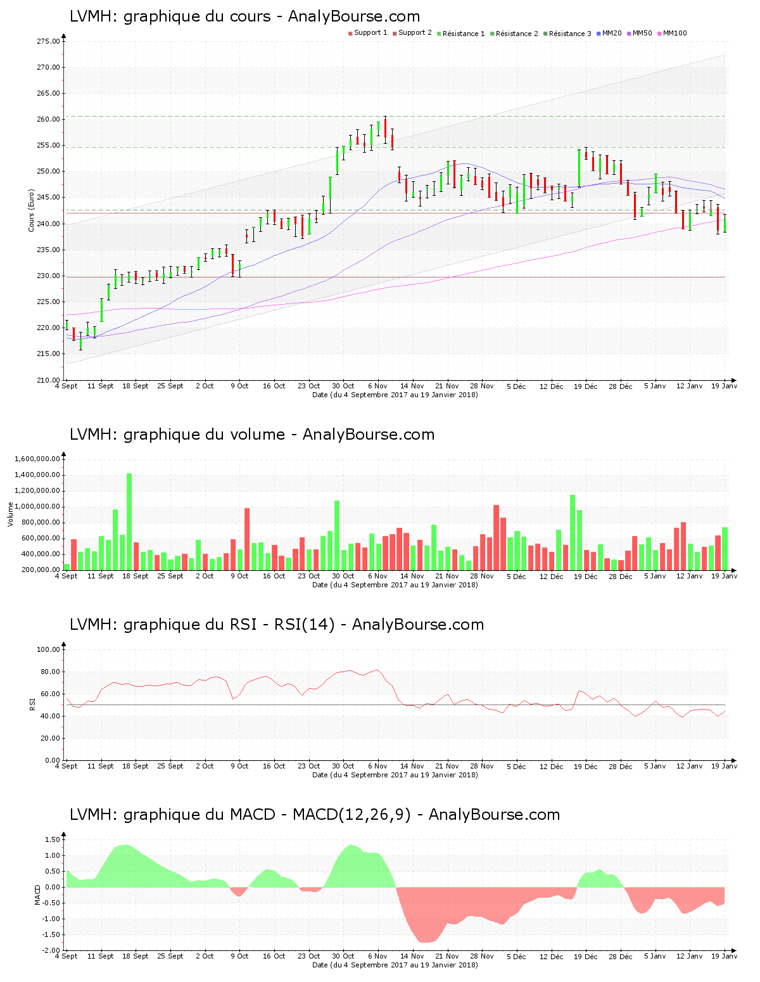Image resolution: width=760 pixels, height=982 pixels.
Task: Click the 'Support 2' legend label
Action: pyautogui.click(x=415, y=33)
